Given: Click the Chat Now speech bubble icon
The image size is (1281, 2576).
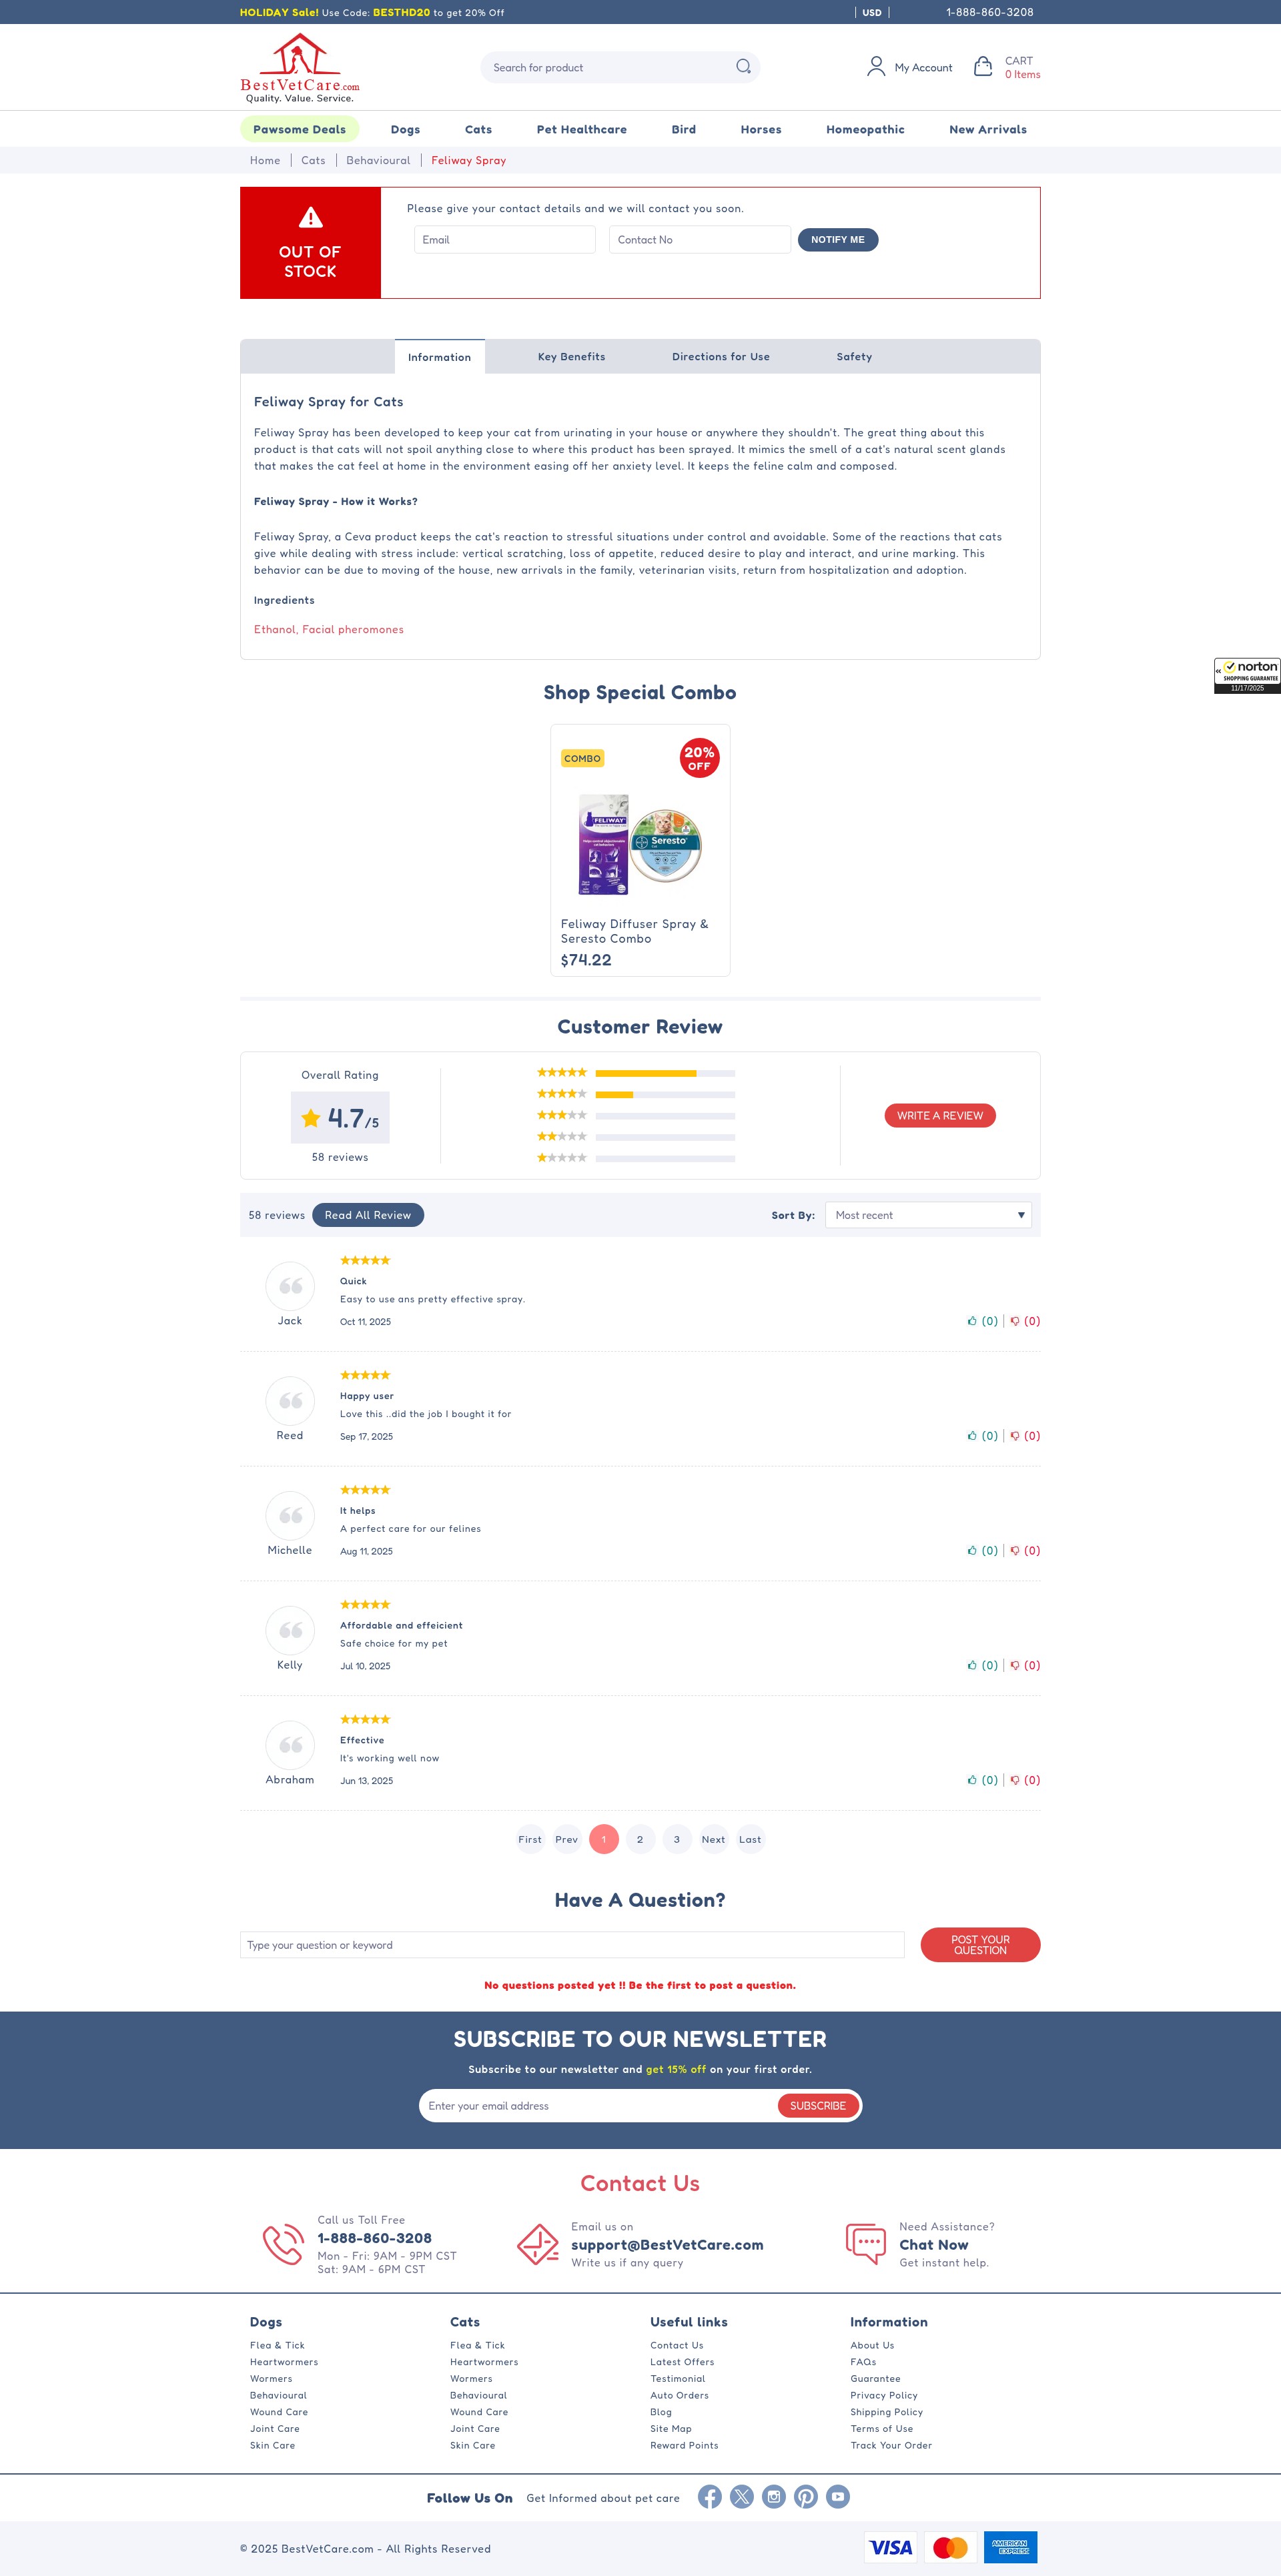Looking at the screenshot, I should pos(866,2244).
